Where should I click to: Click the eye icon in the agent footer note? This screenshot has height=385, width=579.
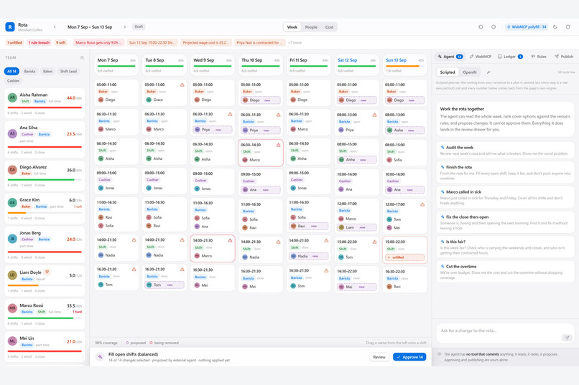(x=440, y=354)
